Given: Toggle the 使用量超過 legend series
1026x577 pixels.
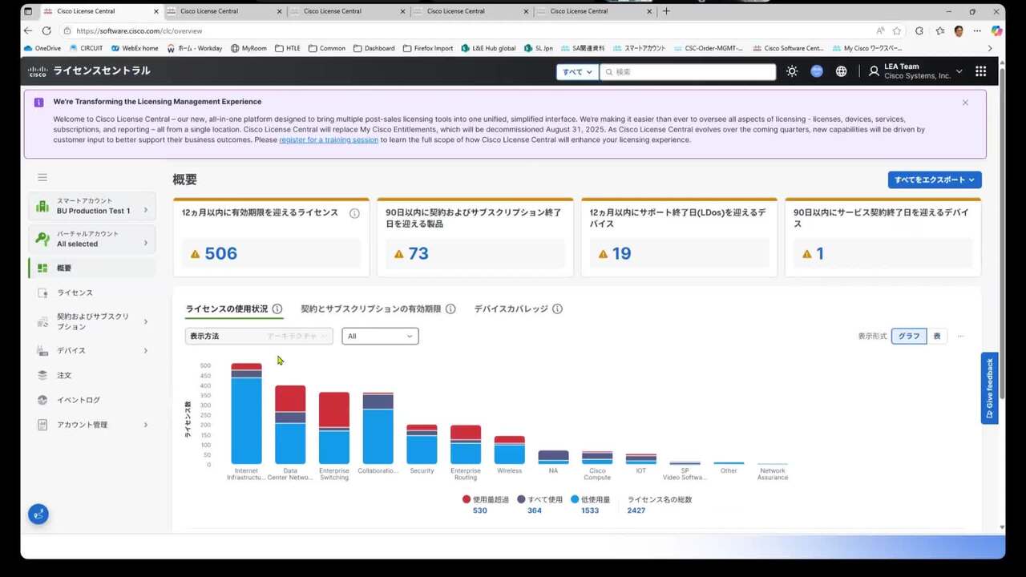Looking at the screenshot, I should [485, 499].
